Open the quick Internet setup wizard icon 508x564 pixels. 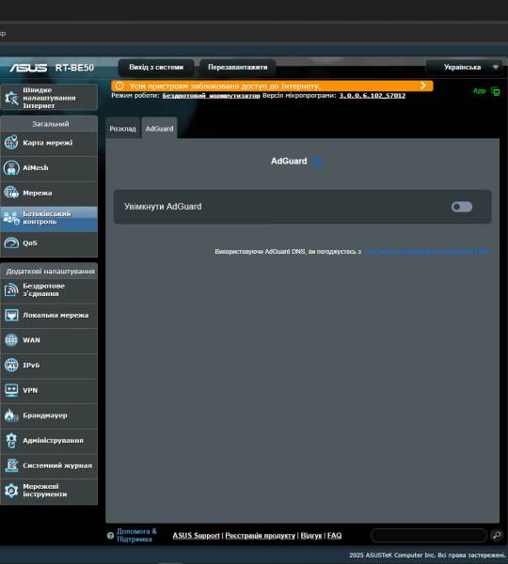tap(11, 98)
